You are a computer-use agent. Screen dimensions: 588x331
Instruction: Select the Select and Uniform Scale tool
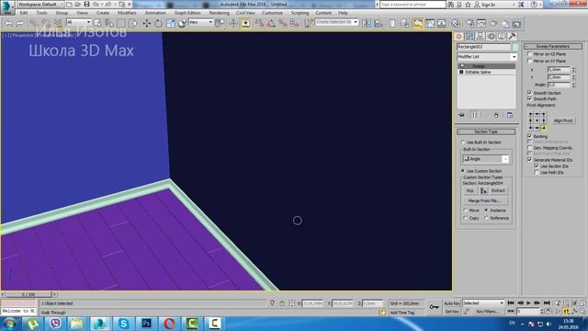[171, 23]
